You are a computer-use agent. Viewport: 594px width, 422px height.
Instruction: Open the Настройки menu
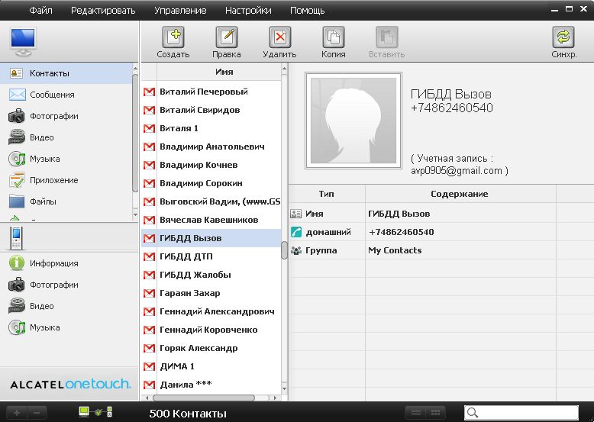point(248,10)
